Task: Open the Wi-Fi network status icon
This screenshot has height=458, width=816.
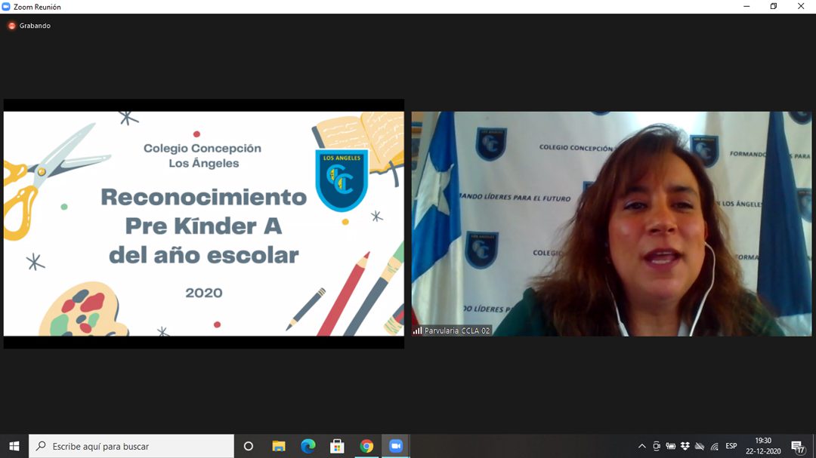Action: [x=714, y=446]
